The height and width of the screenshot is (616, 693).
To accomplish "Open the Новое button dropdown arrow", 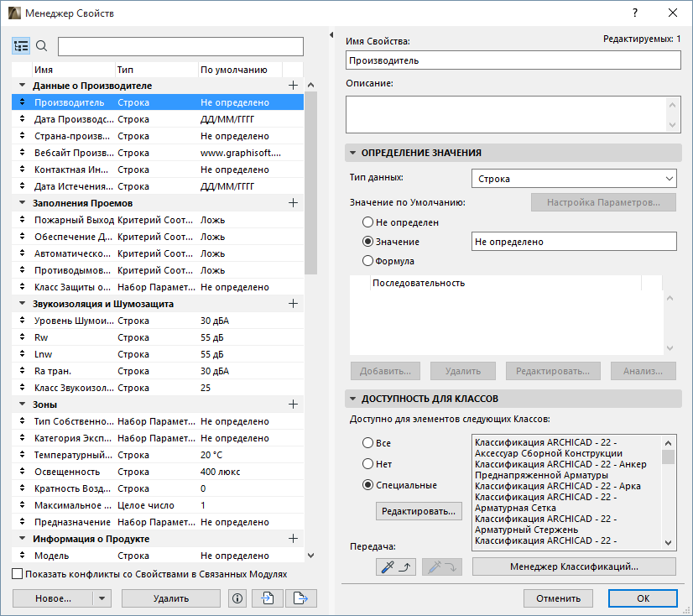I will coord(102,598).
